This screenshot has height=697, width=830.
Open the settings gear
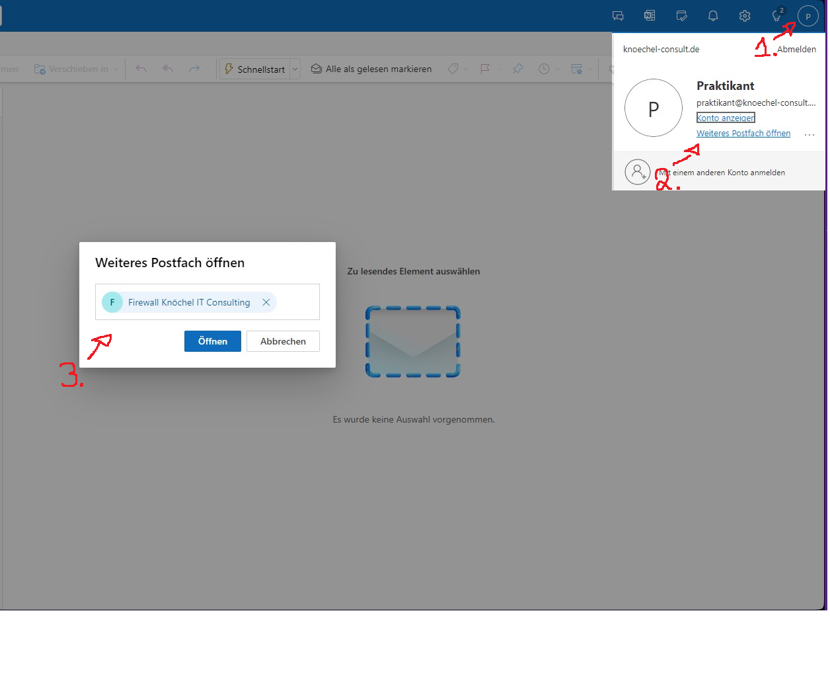pyautogui.click(x=745, y=16)
